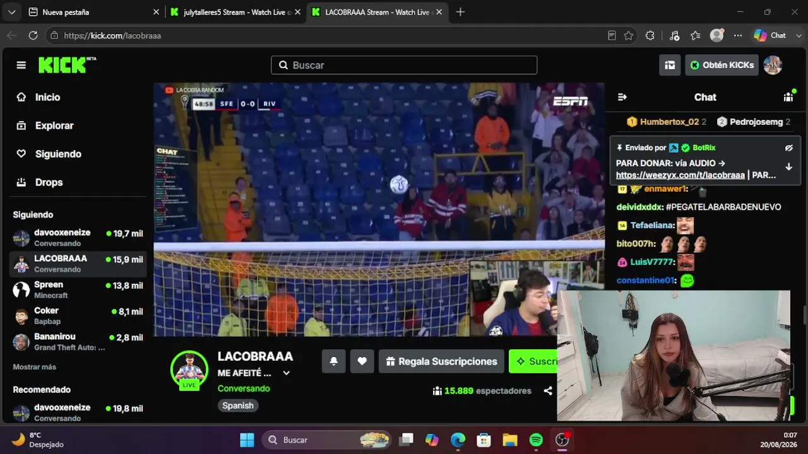Share the LACOBRAAA stream

point(548,391)
